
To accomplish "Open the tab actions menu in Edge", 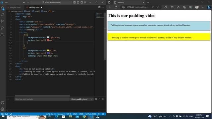I will (x=109, y=2).
